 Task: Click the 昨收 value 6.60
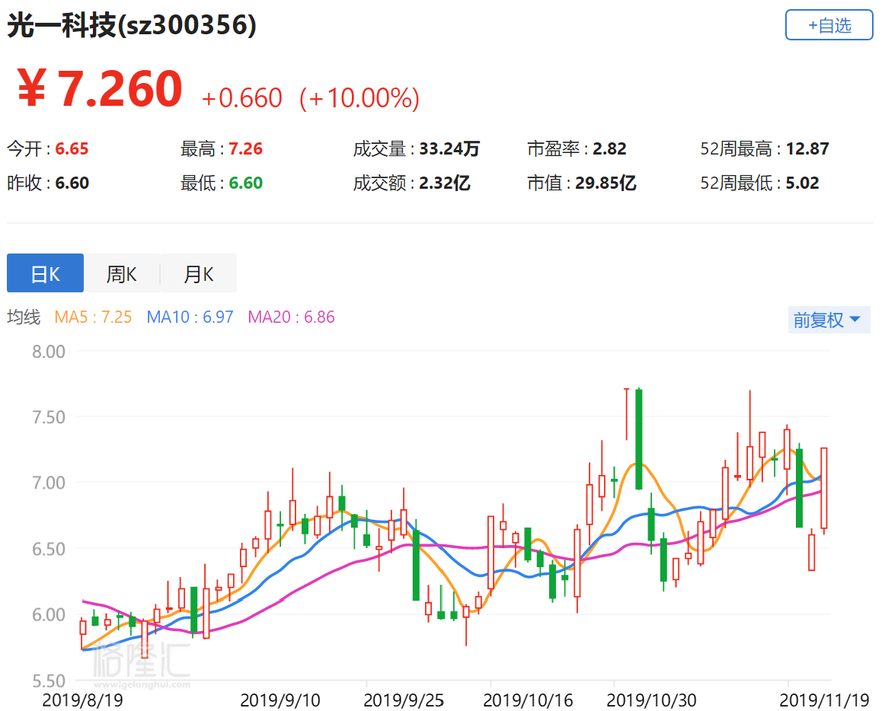point(72,183)
